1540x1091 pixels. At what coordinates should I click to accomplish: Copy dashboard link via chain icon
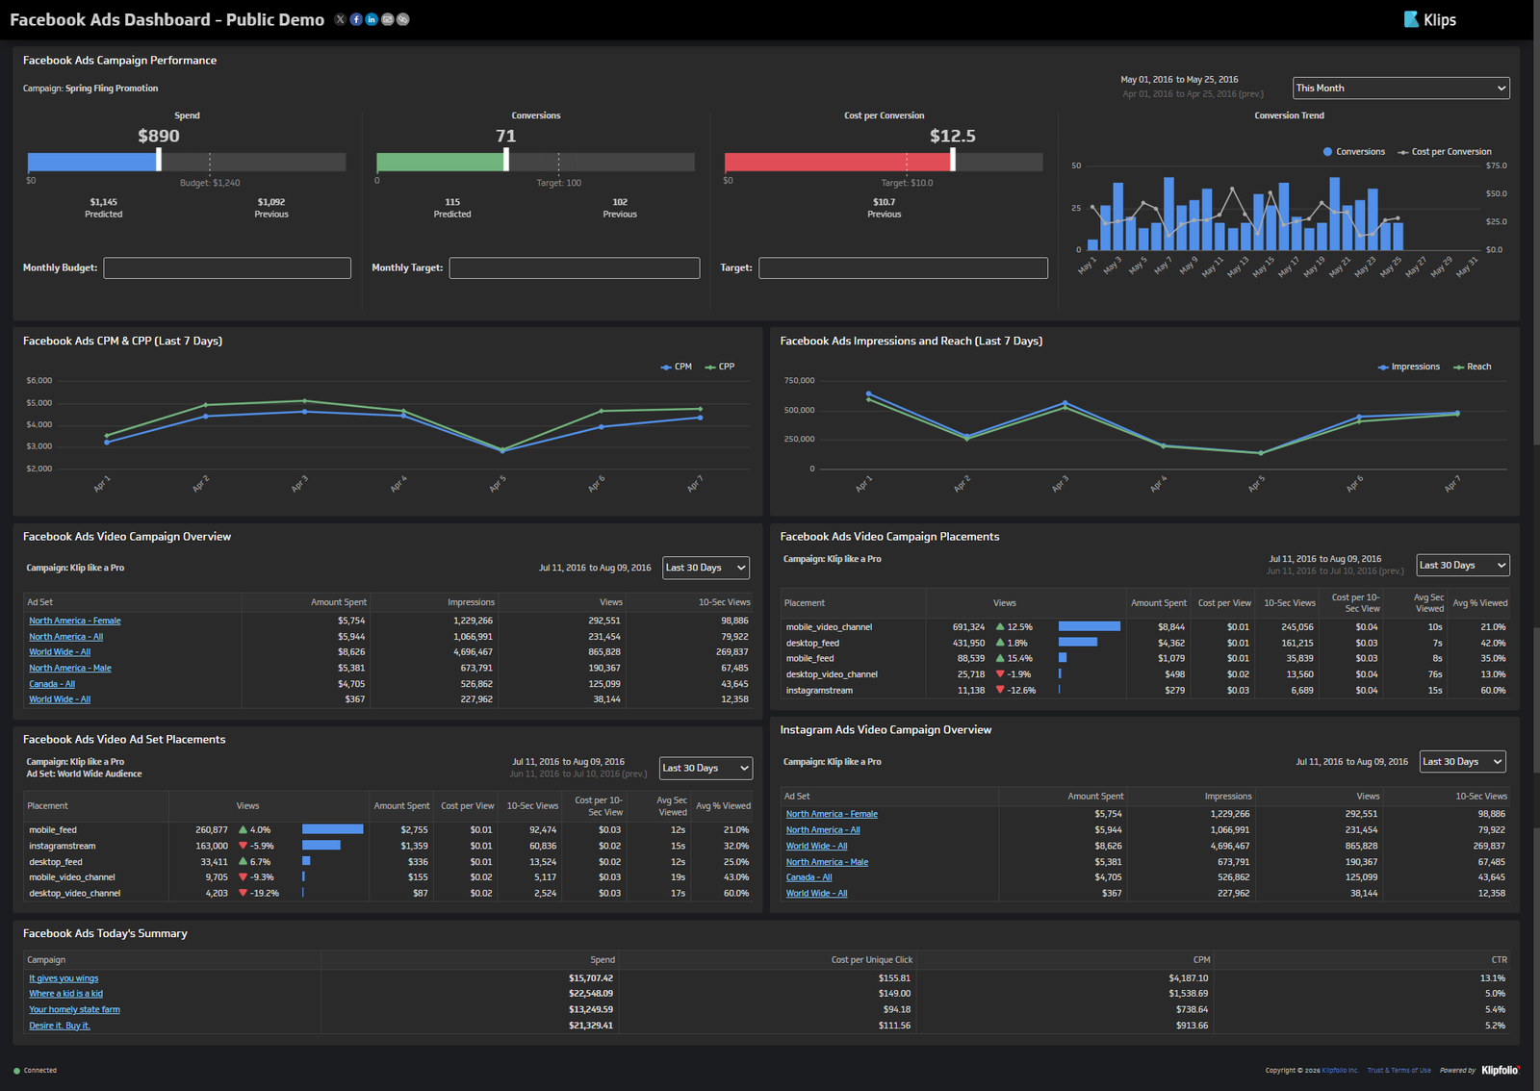point(403,19)
